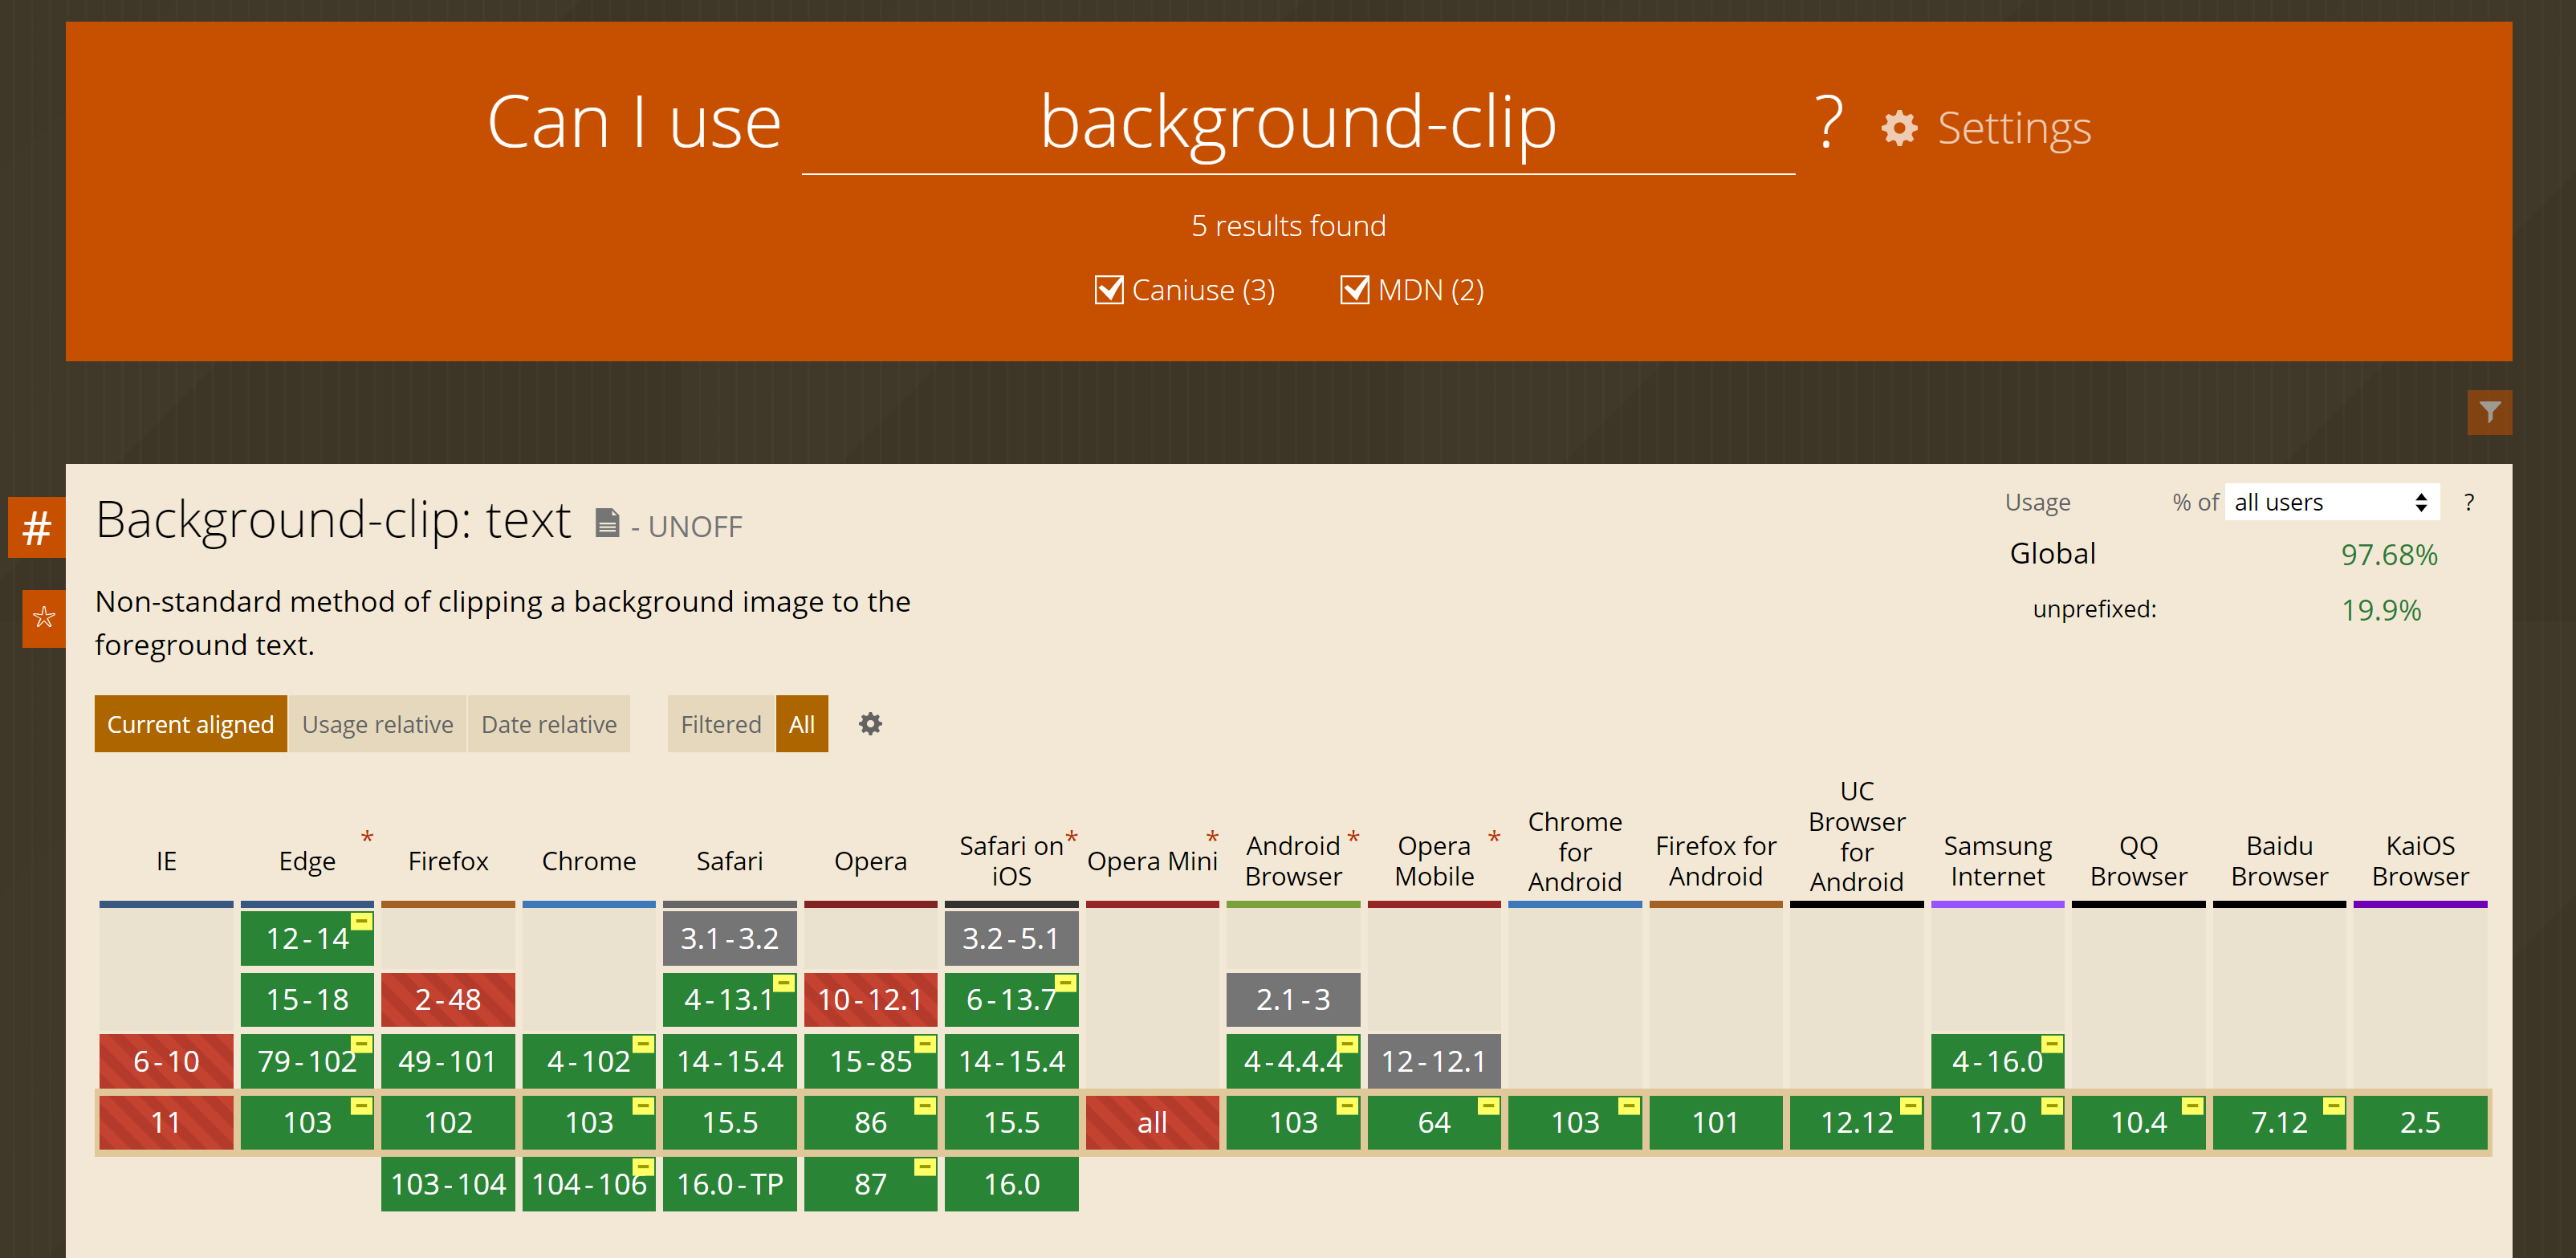Click the Settings text link
This screenshot has height=1258, width=2576.
(2014, 128)
